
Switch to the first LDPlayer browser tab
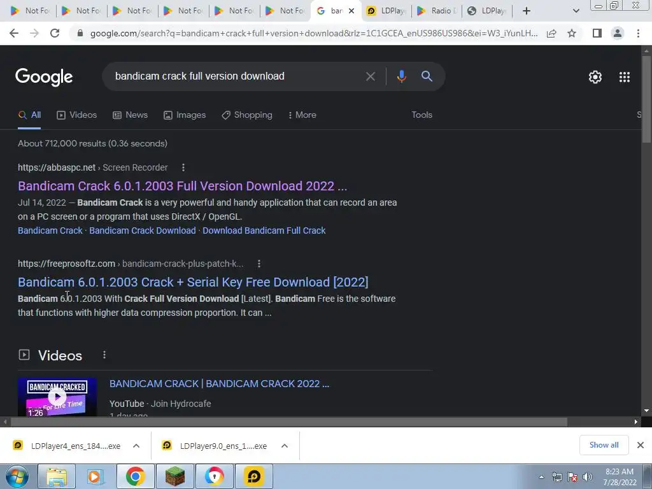pyautogui.click(x=386, y=11)
